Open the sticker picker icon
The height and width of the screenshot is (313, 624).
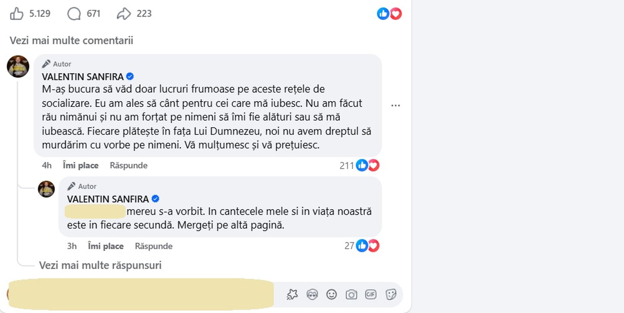pyautogui.click(x=391, y=295)
